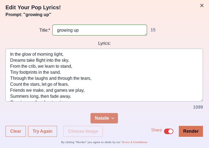Close the Edit Your Pop Lyrics dialog

coord(202,5)
